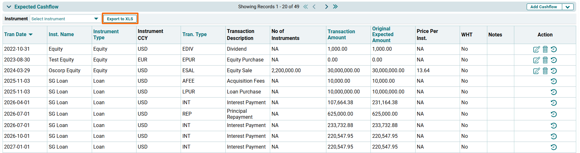
Task: Expand the Add Cashflow dropdown arrow
Action: click(x=568, y=7)
